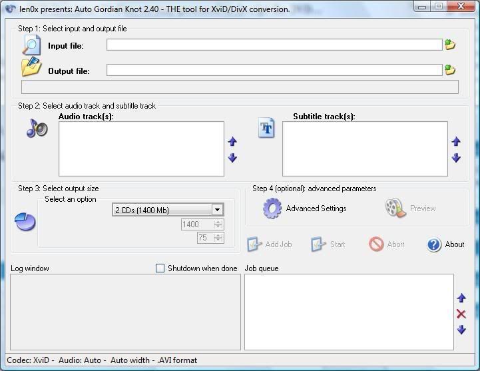Click the Subtitle track(s) list box

pos(365,149)
